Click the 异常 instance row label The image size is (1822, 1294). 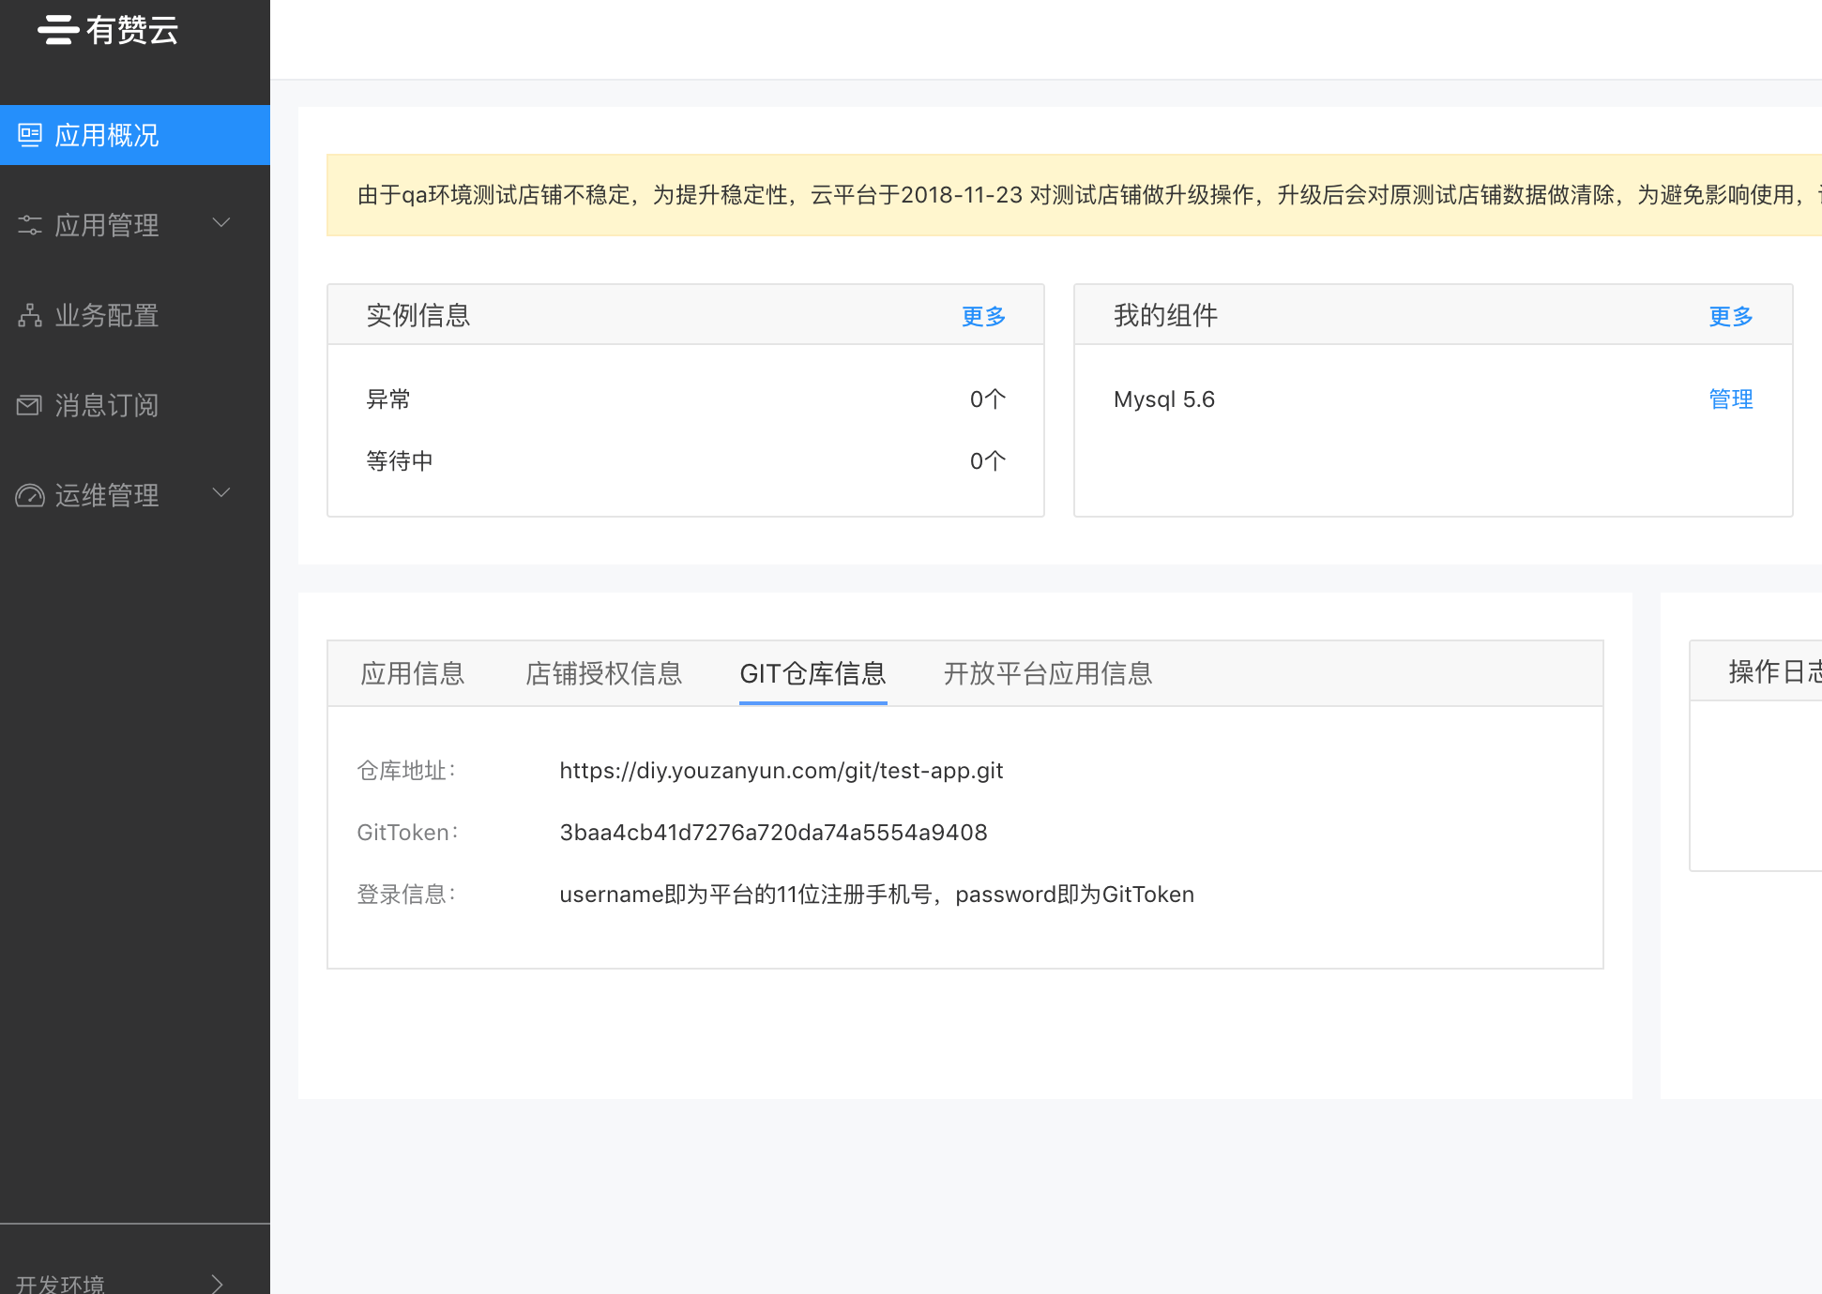coord(388,399)
